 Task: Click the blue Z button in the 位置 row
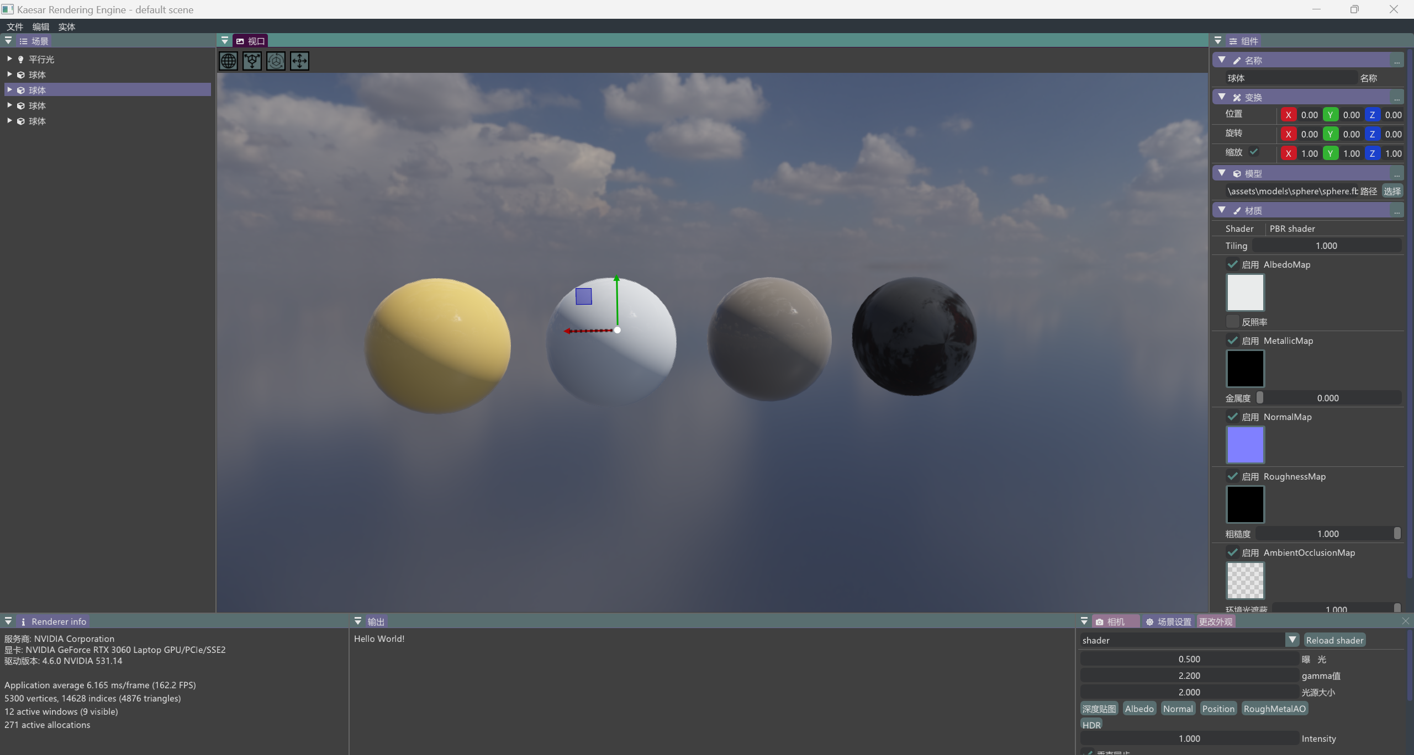[1372, 115]
